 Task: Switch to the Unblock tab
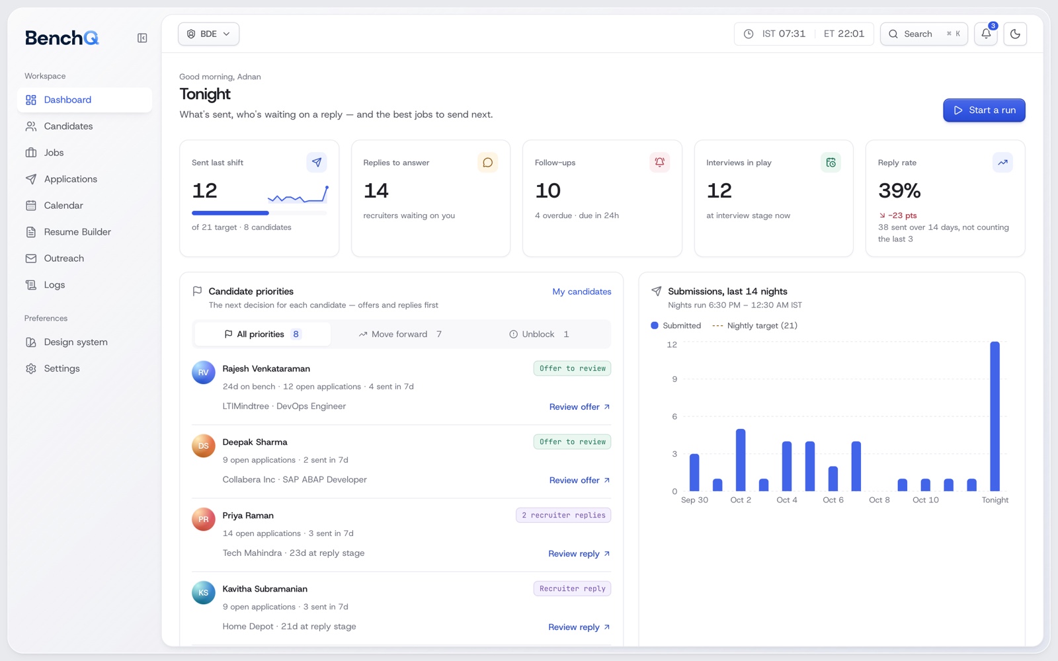click(x=539, y=334)
